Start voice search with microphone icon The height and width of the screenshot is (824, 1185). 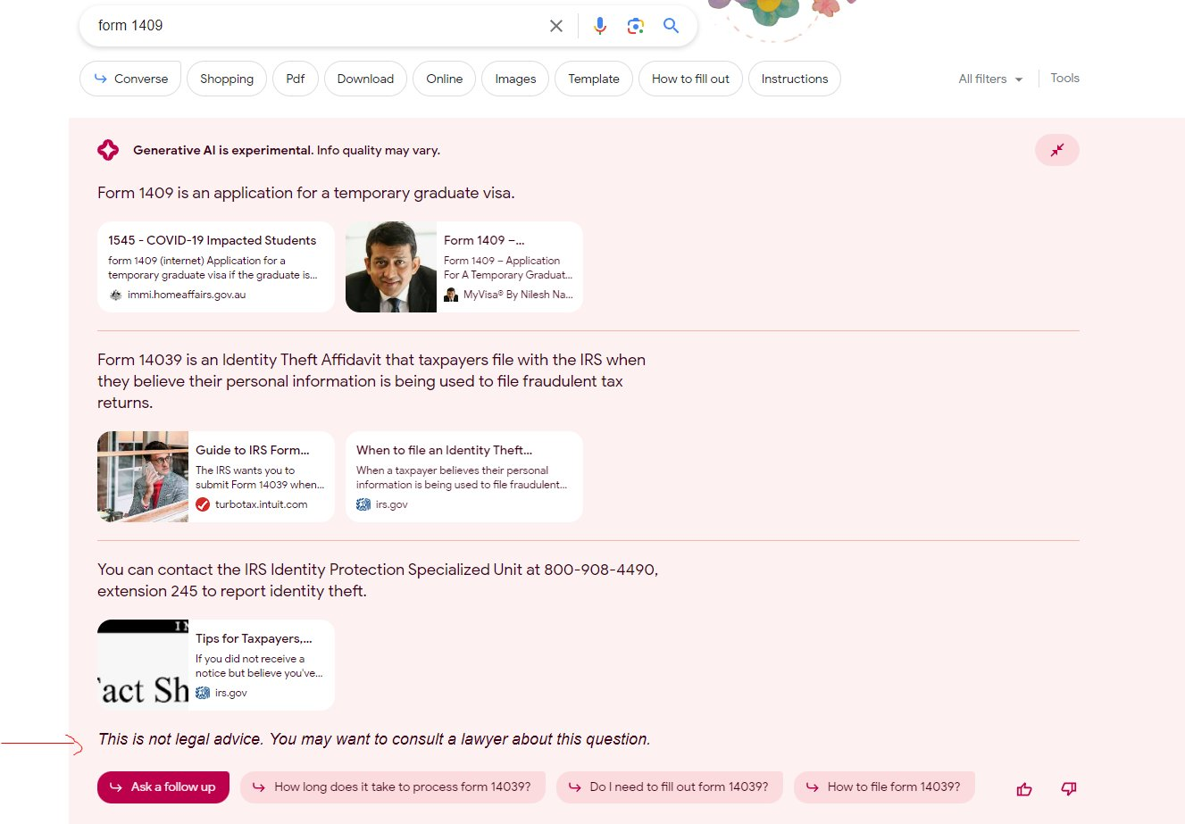click(600, 26)
